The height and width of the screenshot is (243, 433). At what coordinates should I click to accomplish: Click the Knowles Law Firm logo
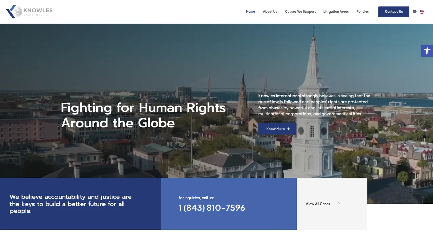pyautogui.click(x=29, y=11)
